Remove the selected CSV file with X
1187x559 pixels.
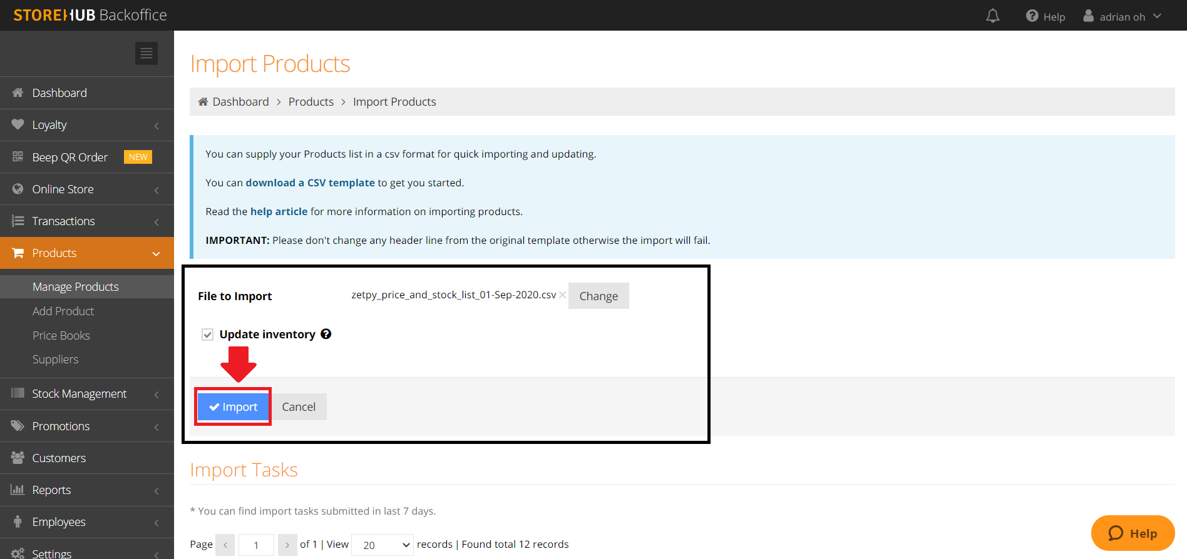point(562,295)
